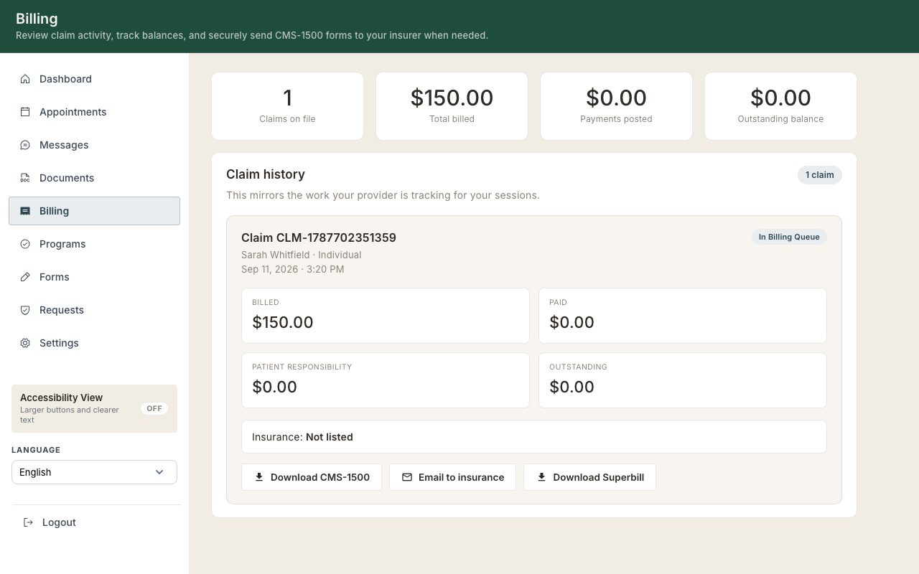Click the LANGUAGE label
The height and width of the screenshot is (574, 919).
pyautogui.click(x=36, y=450)
